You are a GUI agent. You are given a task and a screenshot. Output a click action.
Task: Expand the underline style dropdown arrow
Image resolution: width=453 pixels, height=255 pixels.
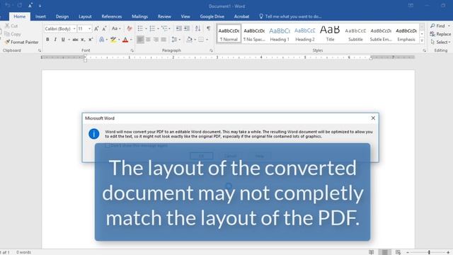click(x=69, y=40)
